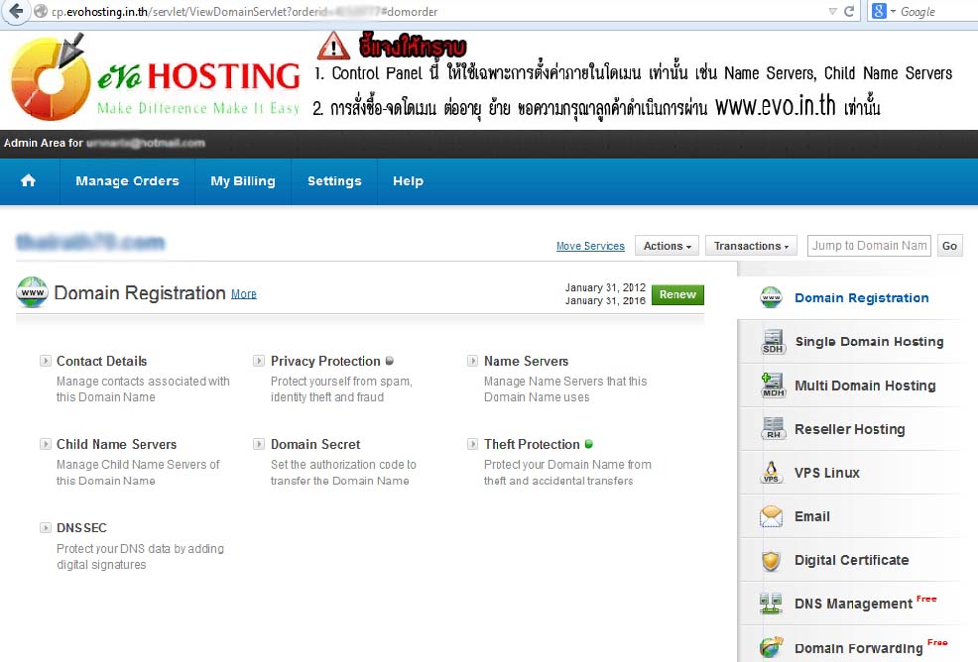This screenshot has height=662, width=978.
Task: Click the 'January 31, 2012' date text
Action: (605, 287)
